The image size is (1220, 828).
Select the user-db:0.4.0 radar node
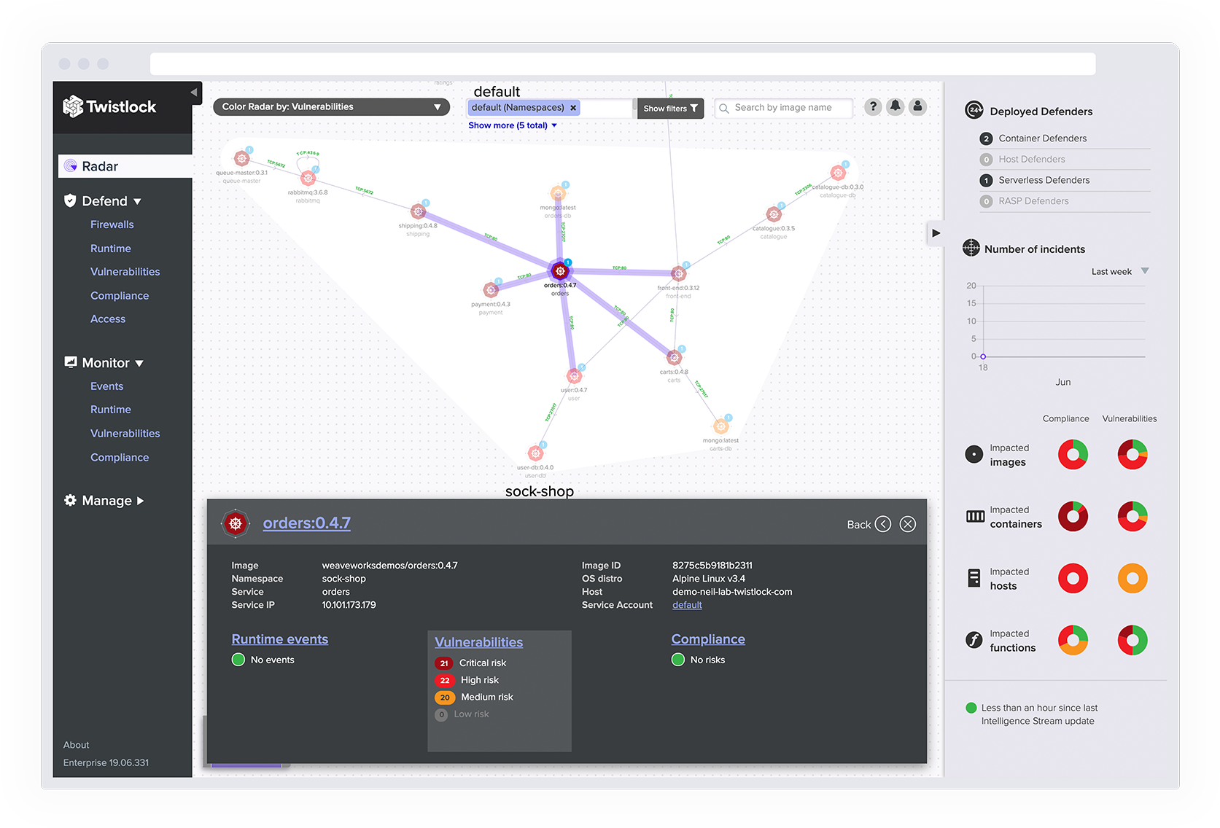tap(535, 453)
